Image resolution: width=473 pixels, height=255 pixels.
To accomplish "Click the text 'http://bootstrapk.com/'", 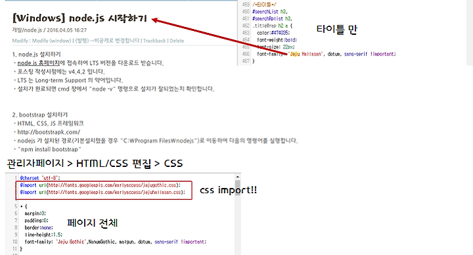I will coord(49,132).
